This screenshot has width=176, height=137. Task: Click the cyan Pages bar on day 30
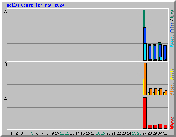161,59
